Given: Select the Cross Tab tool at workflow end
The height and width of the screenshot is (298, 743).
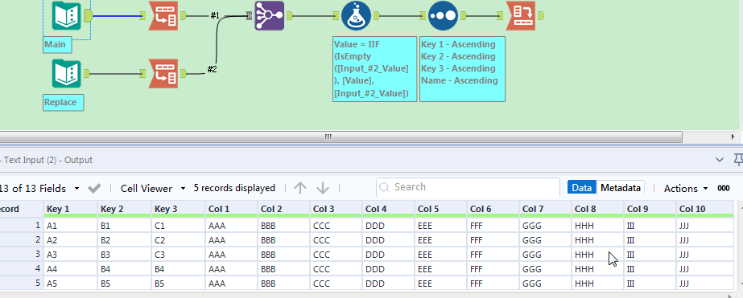Looking at the screenshot, I should 522,15.
